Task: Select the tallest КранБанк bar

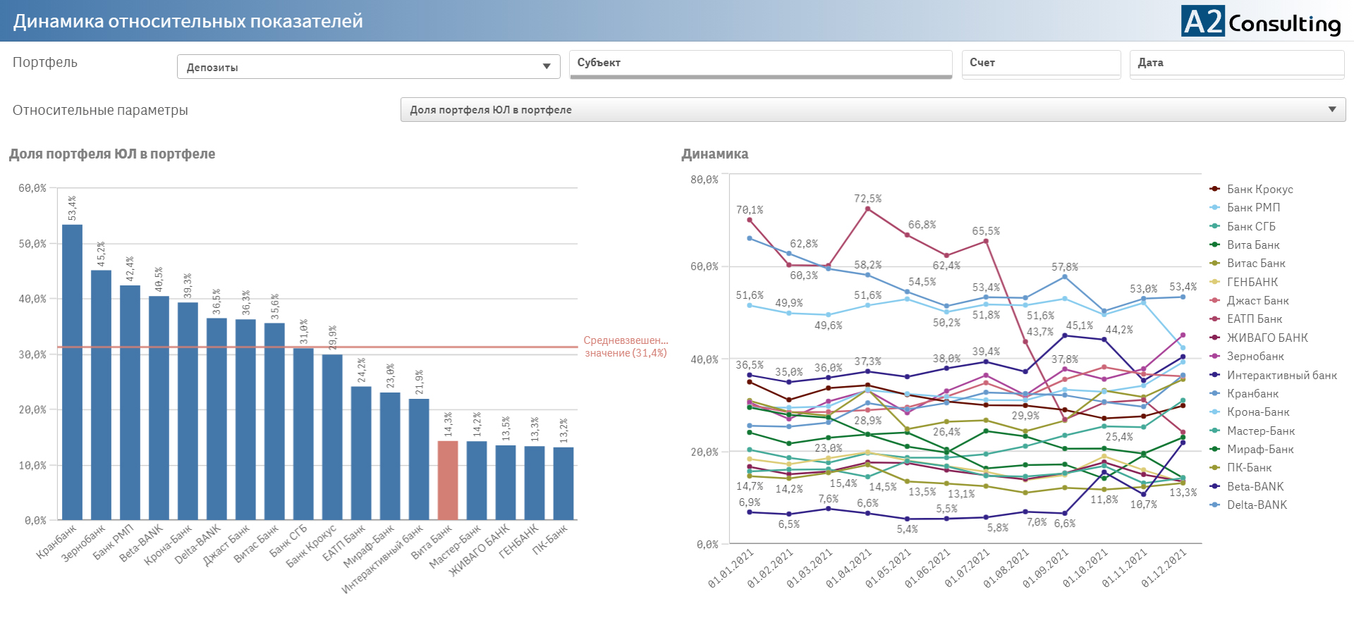Action: click(x=72, y=372)
